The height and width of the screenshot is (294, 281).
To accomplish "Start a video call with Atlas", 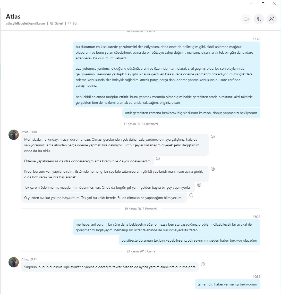I will click(246, 19).
